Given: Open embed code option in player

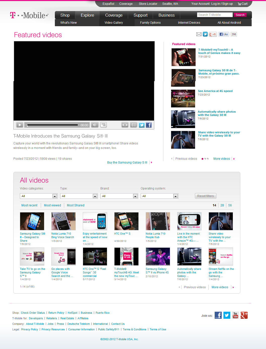Looking at the screenshot, I should (125, 125).
